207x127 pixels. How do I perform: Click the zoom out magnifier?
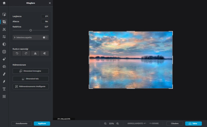[105, 124]
